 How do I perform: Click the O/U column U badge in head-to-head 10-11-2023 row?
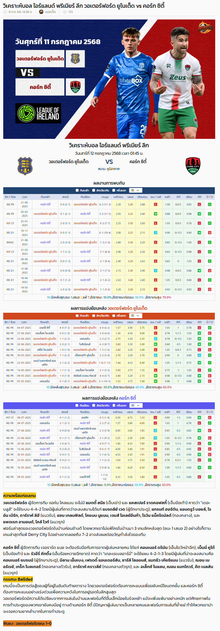click(x=210, y=233)
